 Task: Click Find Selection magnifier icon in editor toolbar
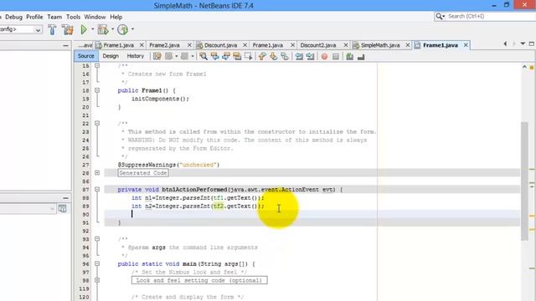tap(204, 56)
